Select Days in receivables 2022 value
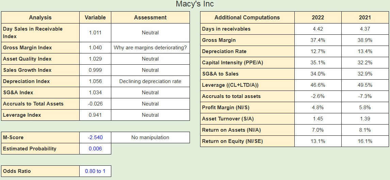The width and height of the screenshot is (390, 180). 318,29
